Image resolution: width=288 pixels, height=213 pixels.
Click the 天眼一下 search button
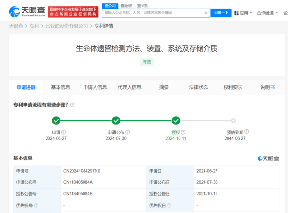point(221,13)
